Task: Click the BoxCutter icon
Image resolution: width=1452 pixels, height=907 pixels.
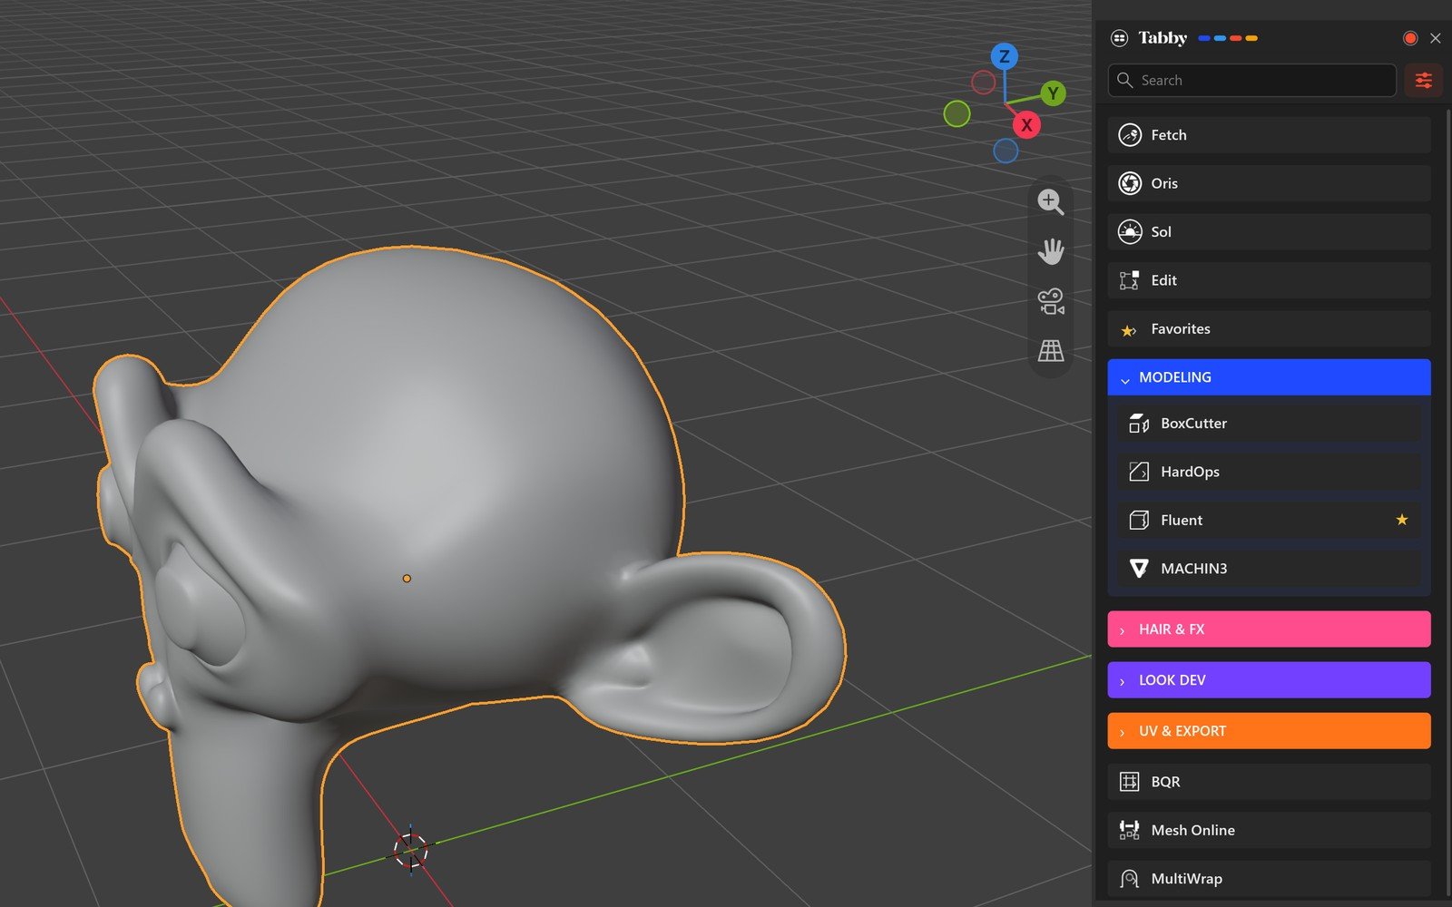Action: click(1139, 424)
